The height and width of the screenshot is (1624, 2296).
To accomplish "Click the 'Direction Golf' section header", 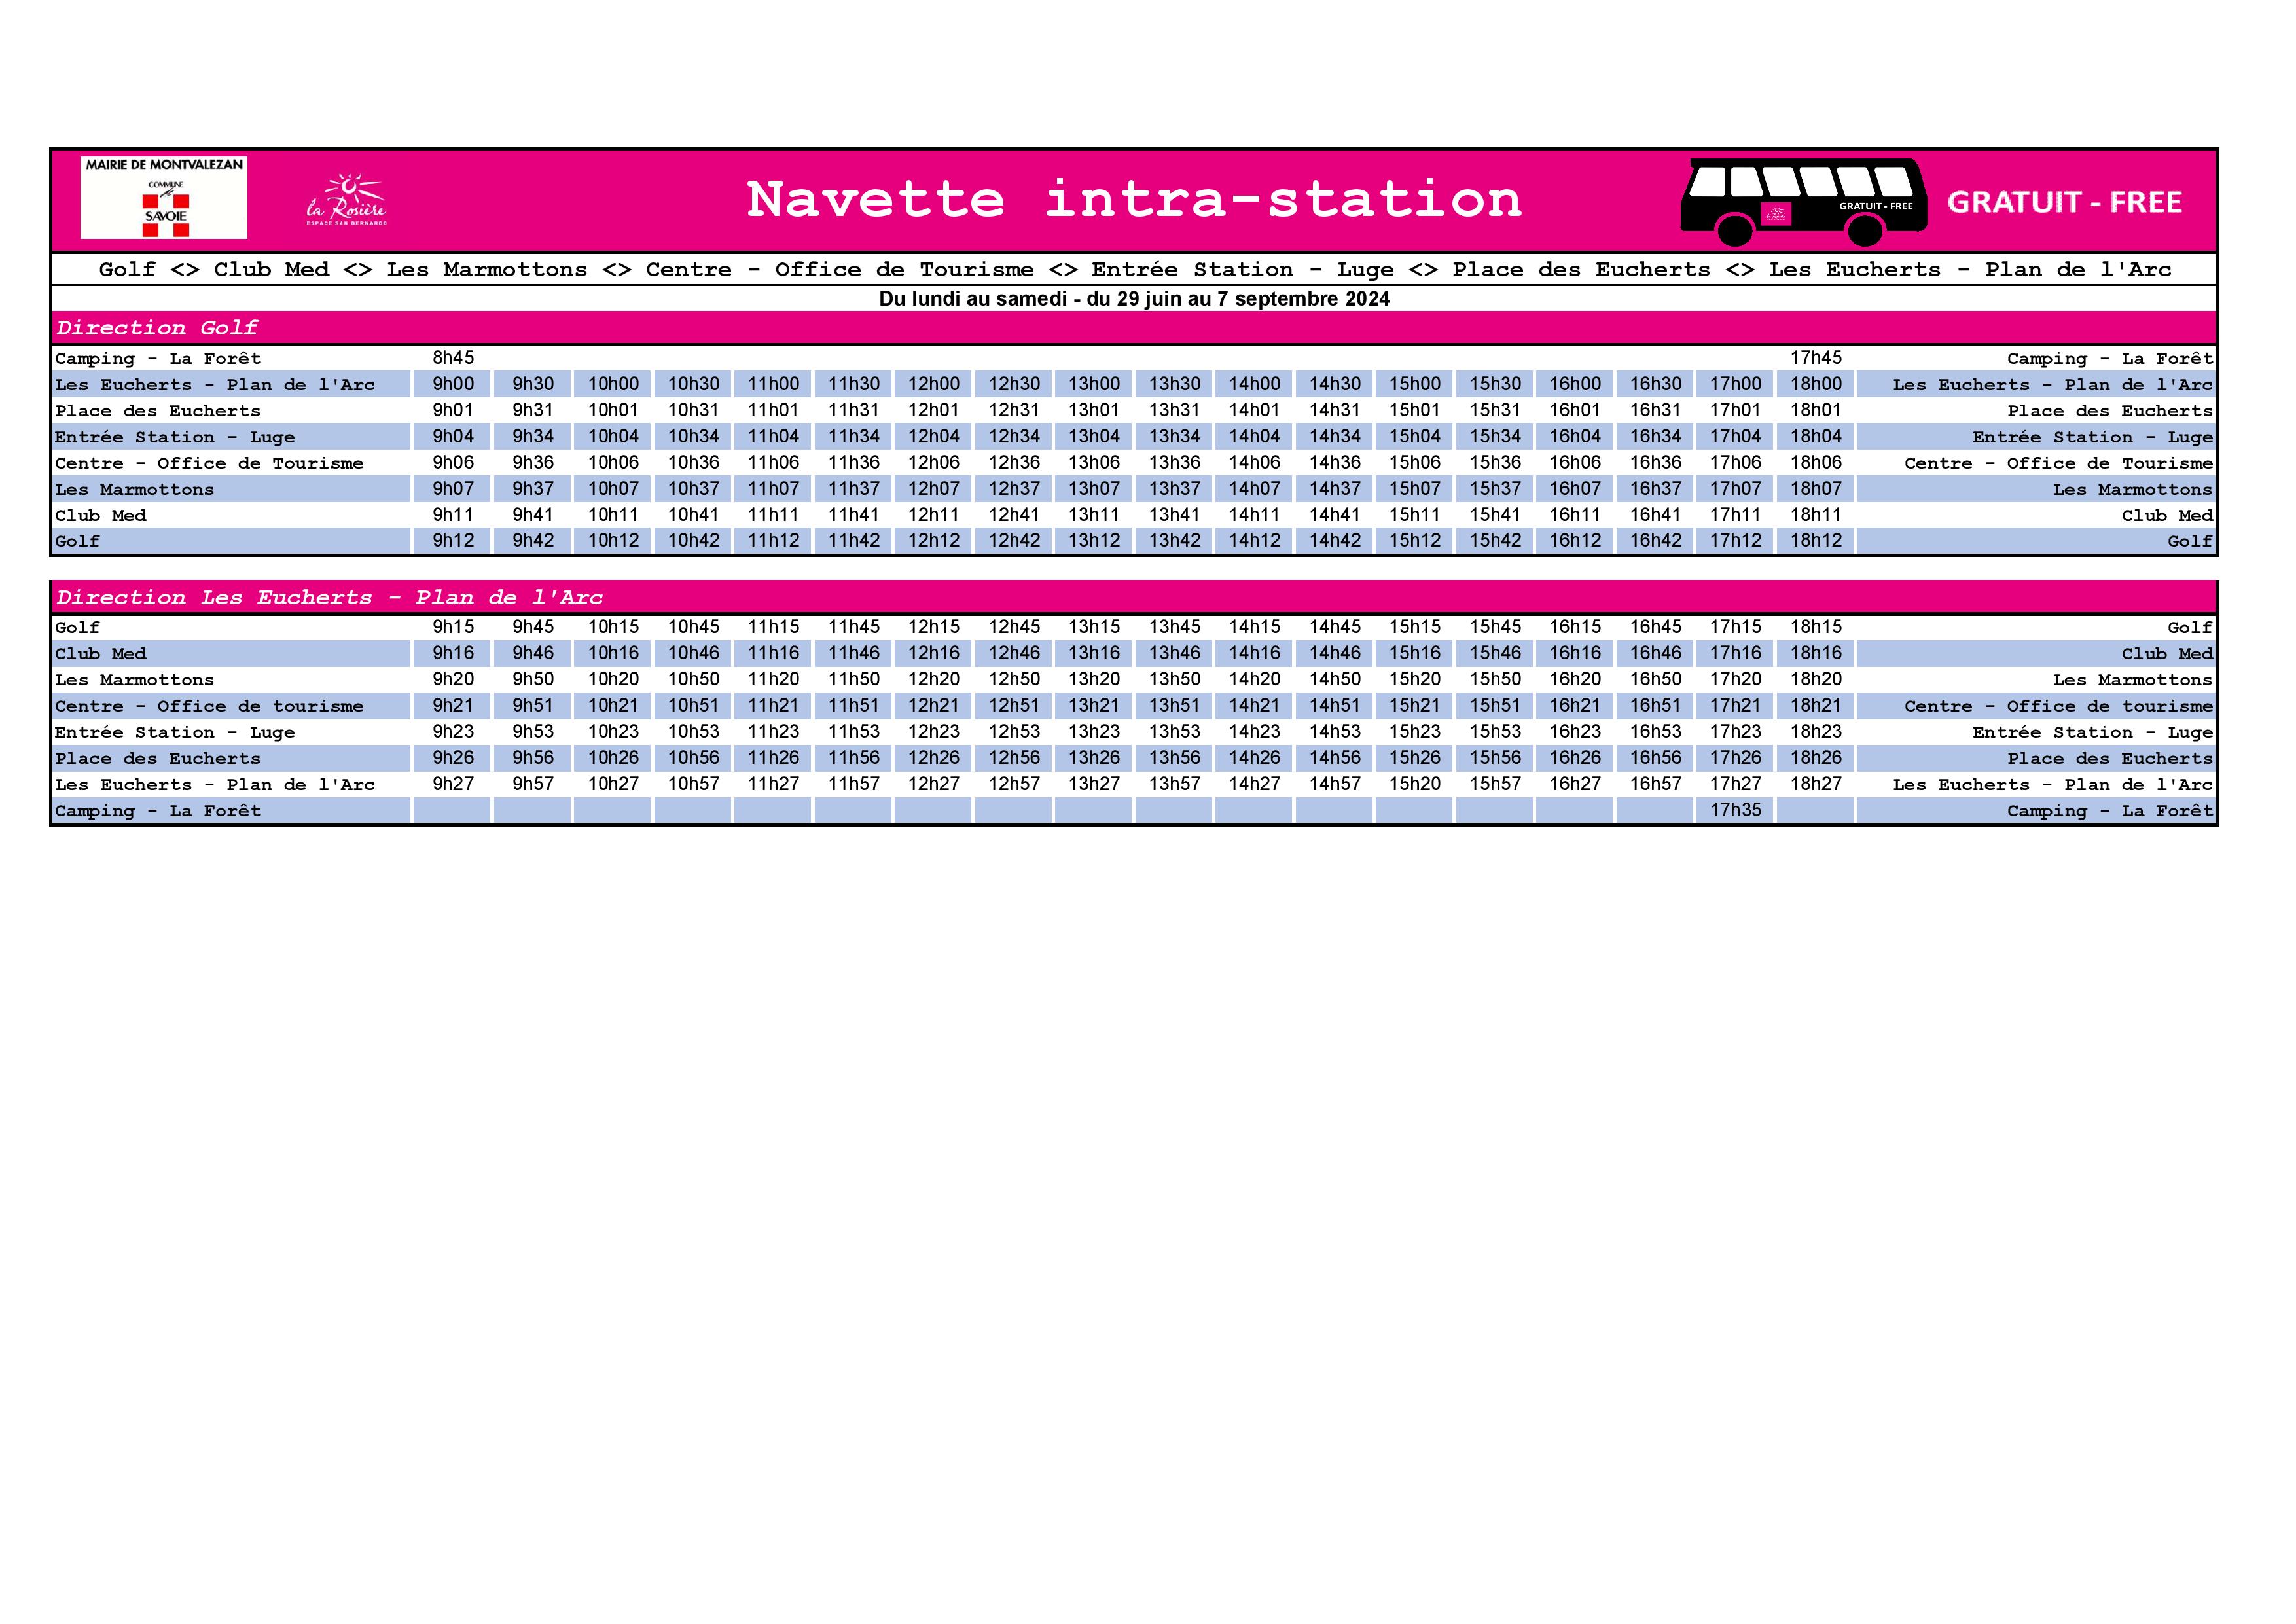I will (x=157, y=328).
